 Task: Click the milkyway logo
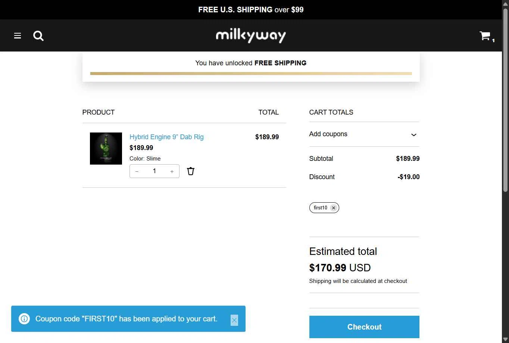(251, 36)
